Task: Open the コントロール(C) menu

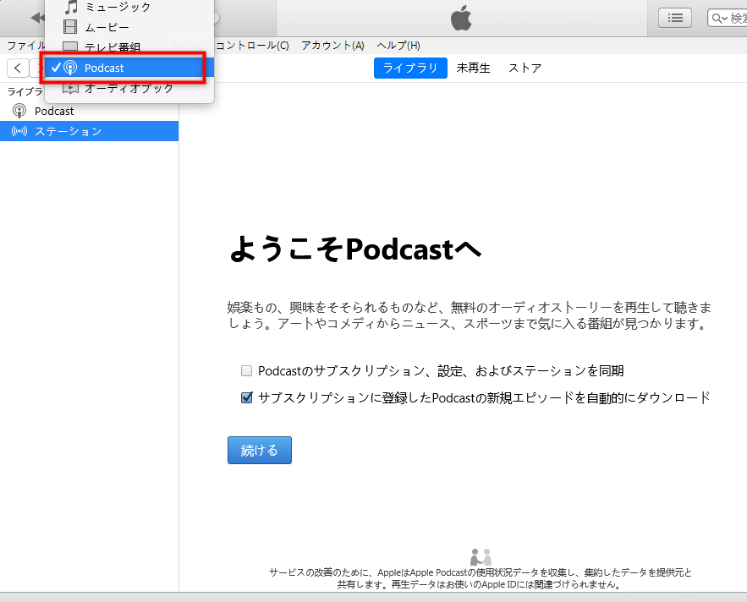Action: pyautogui.click(x=252, y=46)
